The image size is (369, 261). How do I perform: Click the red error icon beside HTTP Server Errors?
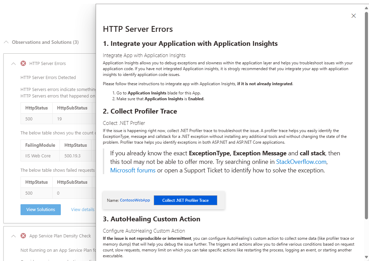(23, 63)
